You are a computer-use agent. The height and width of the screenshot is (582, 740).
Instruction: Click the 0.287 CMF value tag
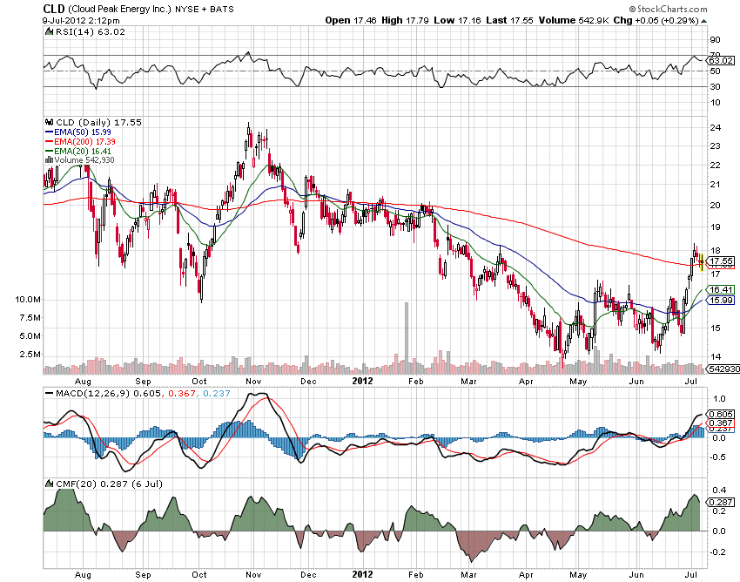point(721,502)
